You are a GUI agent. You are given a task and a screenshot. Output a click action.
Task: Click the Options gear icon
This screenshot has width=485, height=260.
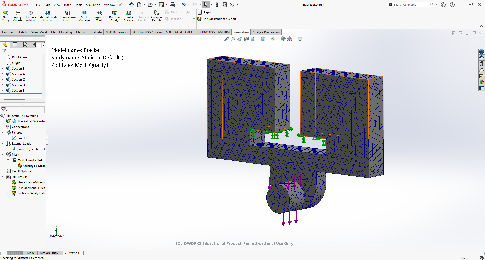click(232, 5)
